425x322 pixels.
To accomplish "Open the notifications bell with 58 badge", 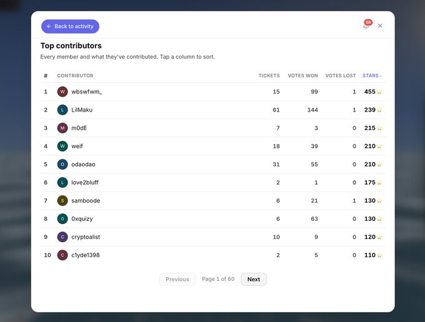I will pyautogui.click(x=366, y=26).
